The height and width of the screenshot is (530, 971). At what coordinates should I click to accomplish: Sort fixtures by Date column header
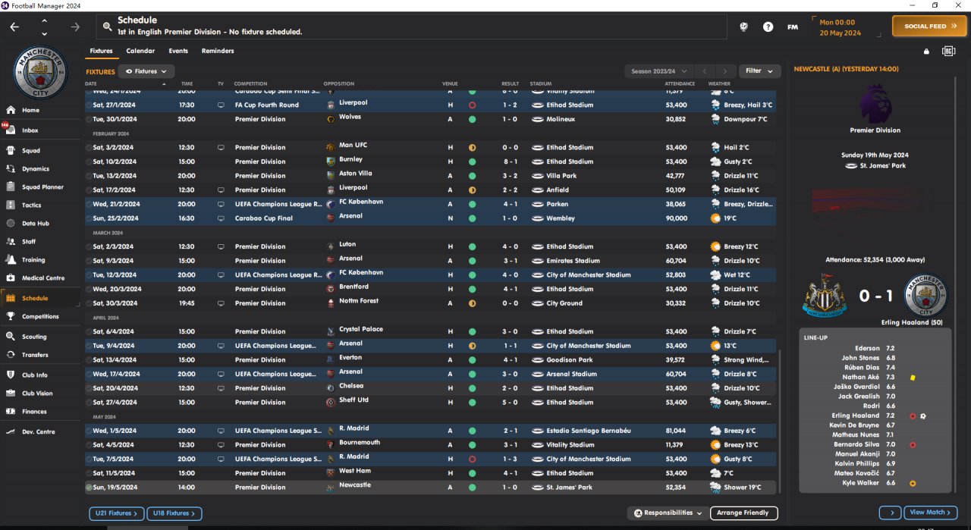91,83
